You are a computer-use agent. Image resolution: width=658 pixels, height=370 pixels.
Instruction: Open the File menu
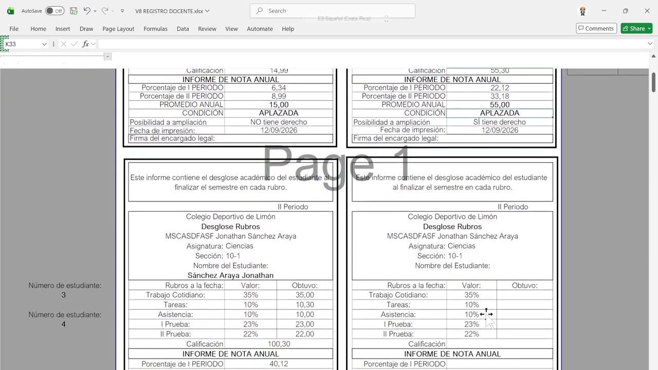[x=14, y=29]
